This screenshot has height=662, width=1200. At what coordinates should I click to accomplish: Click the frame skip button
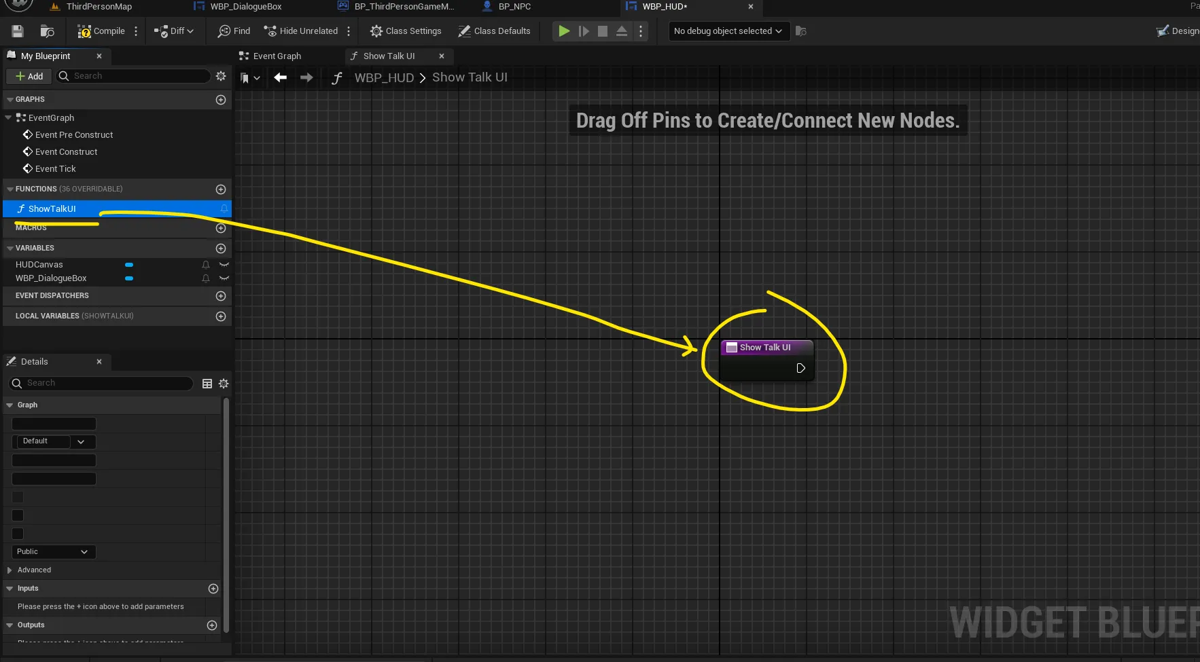pos(584,31)
